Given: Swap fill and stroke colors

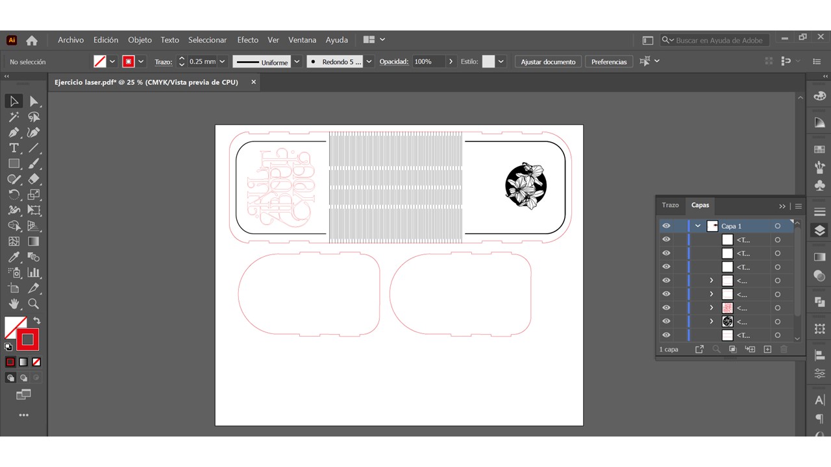Looking at the screenshot, I should click(37, 320).
